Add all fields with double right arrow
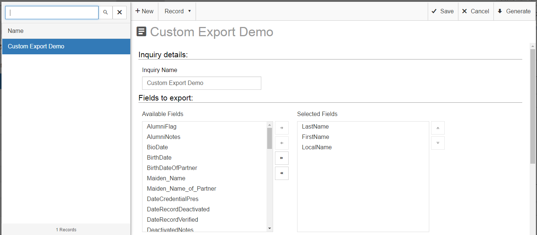Image resolution: width=537 pixels, height=235 pixels. (x=282, y=158)
